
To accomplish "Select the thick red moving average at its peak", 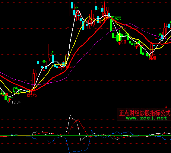I will point(109,17).
